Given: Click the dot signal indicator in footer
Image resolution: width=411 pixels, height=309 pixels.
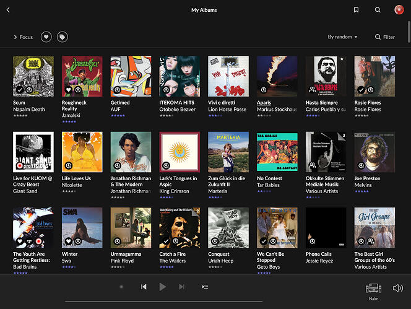Looking at the screenshot, I should (x=121, y=287).
